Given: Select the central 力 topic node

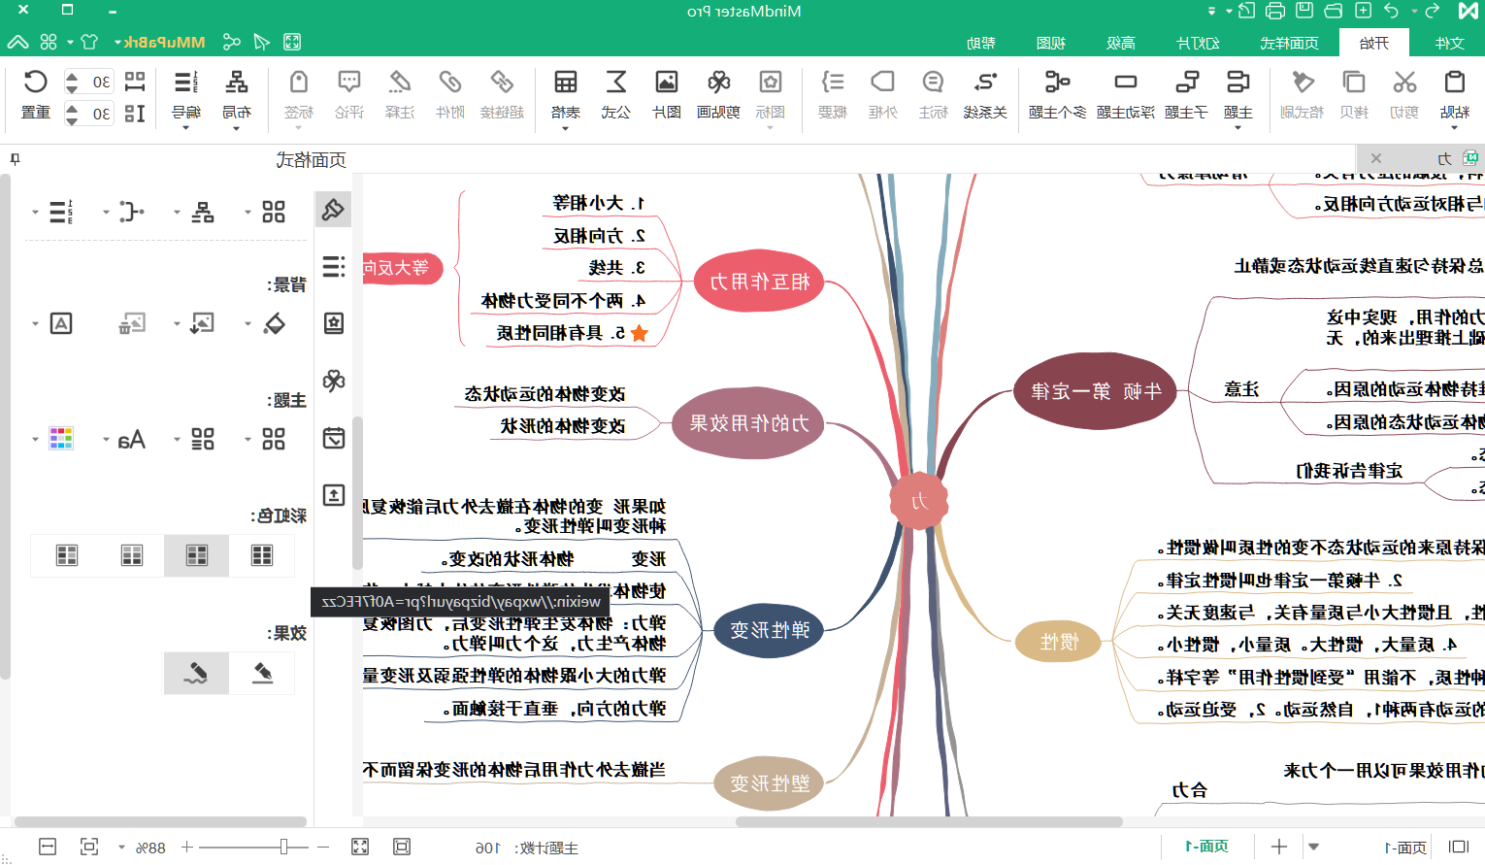Looking at the screenshot, I should tap(918, 501).
